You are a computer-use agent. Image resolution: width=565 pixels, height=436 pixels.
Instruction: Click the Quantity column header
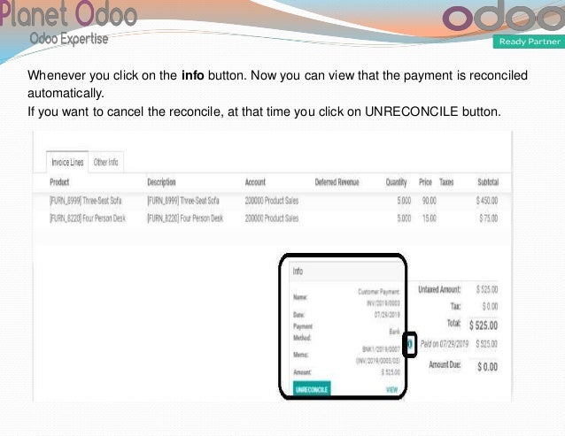(397, 182)
